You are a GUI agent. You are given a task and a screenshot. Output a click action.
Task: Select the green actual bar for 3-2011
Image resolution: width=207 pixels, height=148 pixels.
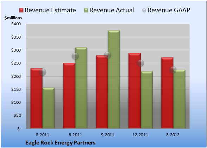tap(48, 108)
